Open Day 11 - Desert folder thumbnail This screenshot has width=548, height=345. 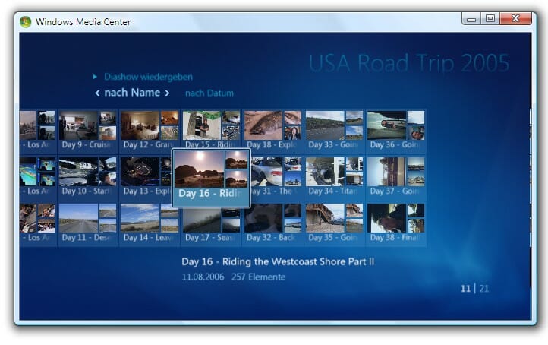click(x=88, y=224)
